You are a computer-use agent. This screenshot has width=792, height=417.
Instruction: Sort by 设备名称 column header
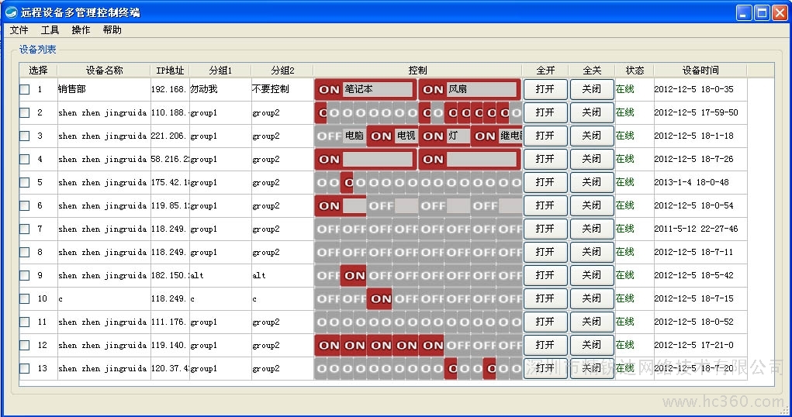(103, 71)
